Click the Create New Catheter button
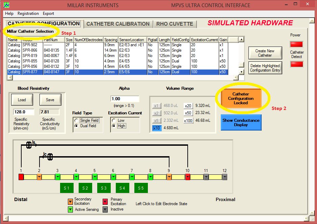 tap(265, 53)
